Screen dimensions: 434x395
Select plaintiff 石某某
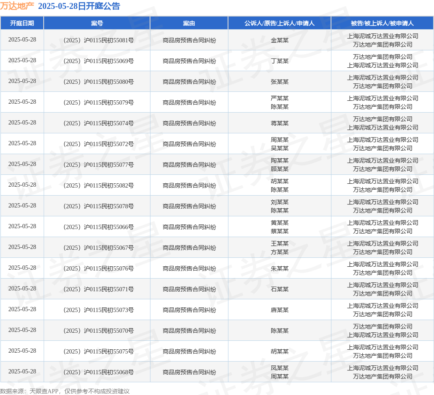coord(280,289)
